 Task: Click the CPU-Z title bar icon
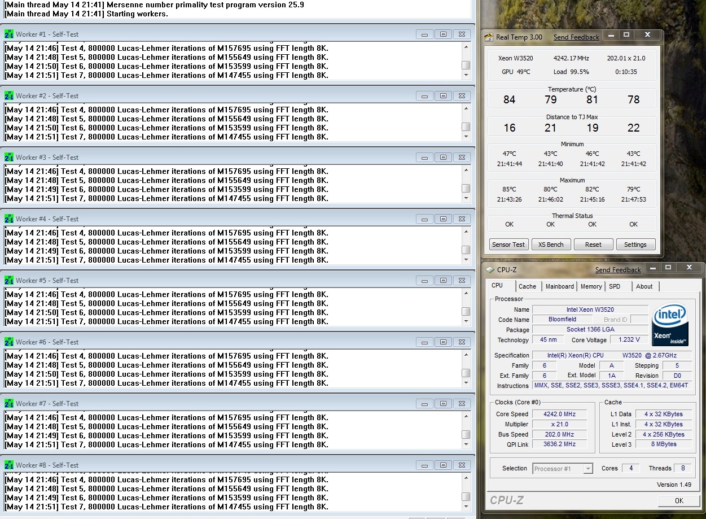pyautogui.click(x=490, y=270)
